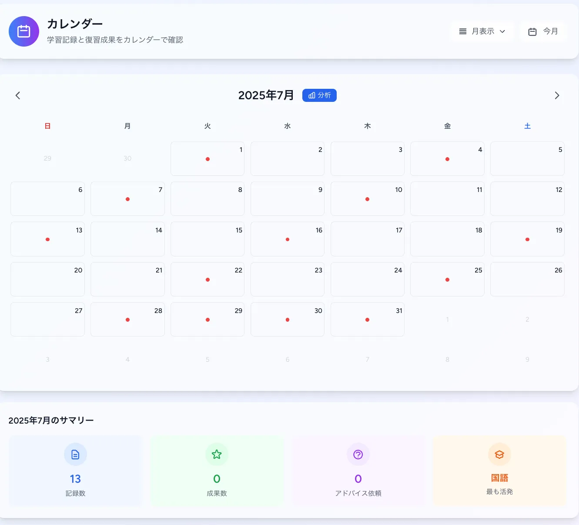Click the orange graduation cap 国語 icon
Viewport: 579px width, 525px height.
pyautogui.click(x=499, y=454)
